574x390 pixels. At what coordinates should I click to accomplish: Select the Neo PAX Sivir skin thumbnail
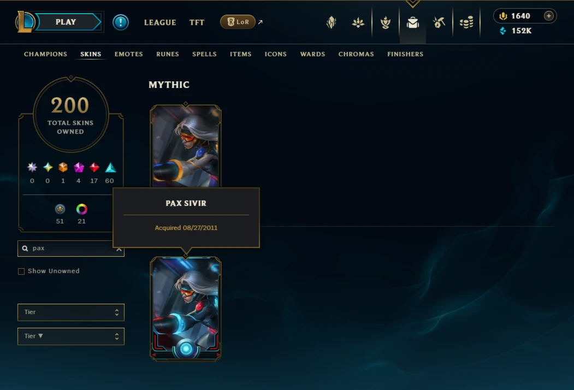coord(186,309)
